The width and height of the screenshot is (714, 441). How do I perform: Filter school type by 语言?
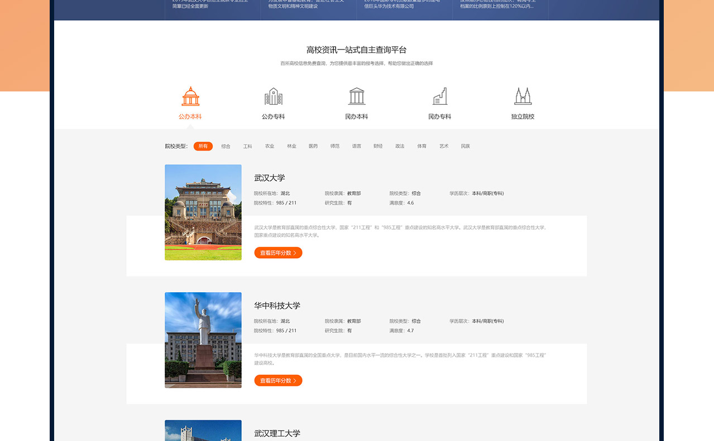(x=357, y=146)
